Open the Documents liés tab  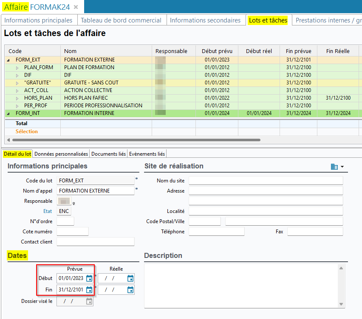point(108,154)
